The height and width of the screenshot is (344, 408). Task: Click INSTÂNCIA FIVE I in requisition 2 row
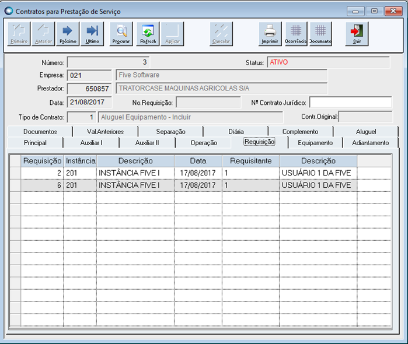click(x=135, y=173)
